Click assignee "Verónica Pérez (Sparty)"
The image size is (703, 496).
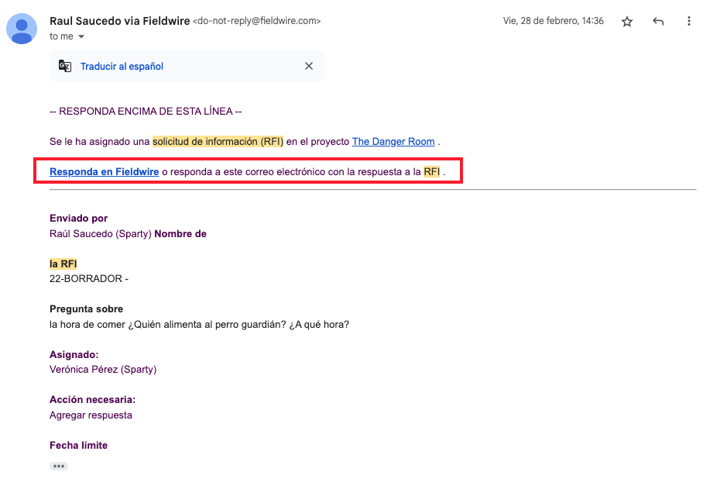pyautogui.click(x=103, y=370)
